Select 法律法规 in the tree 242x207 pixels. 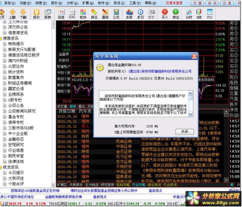pos(16,162)
